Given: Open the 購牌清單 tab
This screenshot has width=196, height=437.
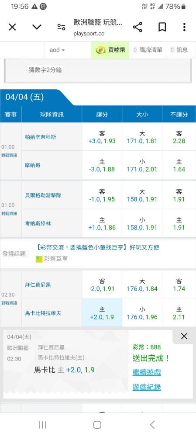Looking at the screenshot, I should (148, 50).
